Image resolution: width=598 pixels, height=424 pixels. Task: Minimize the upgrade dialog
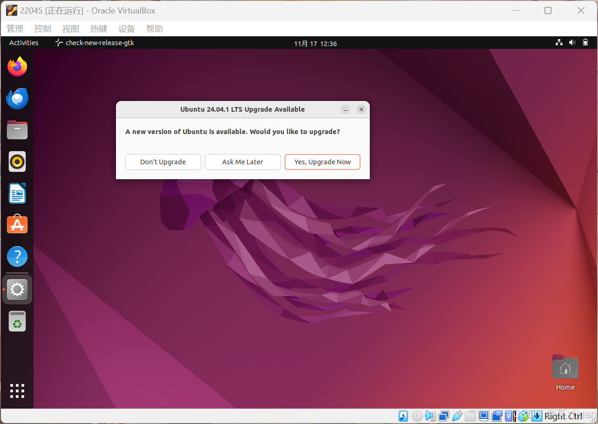pos(346,109)
